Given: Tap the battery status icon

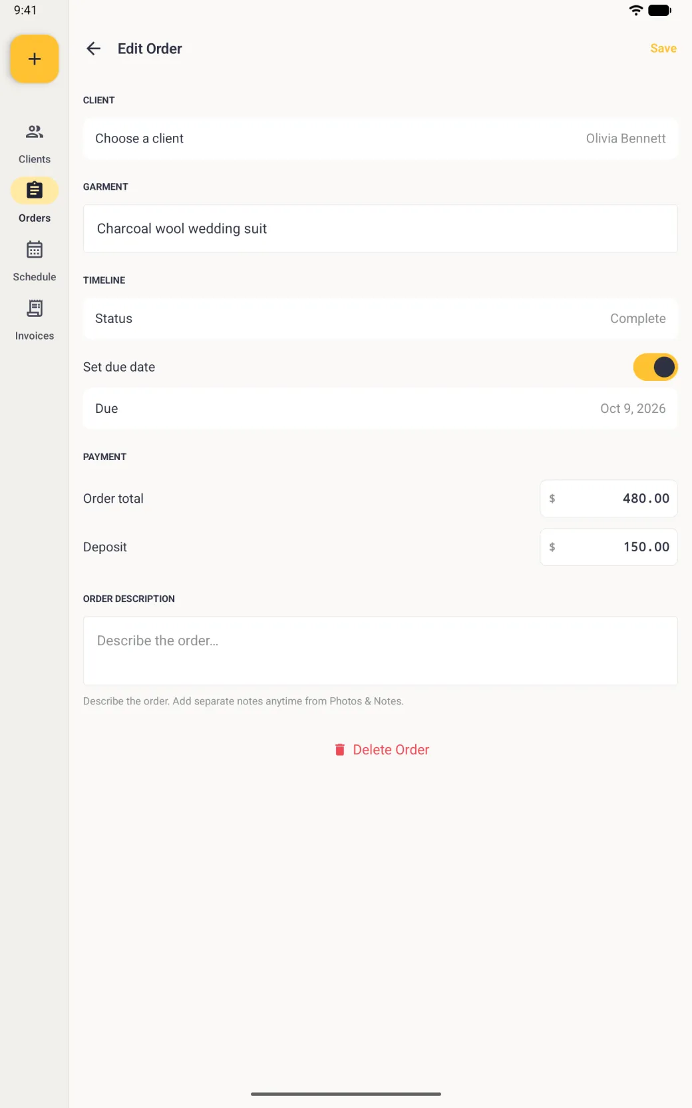Looking at the screenshot, I should pos(659,10).
